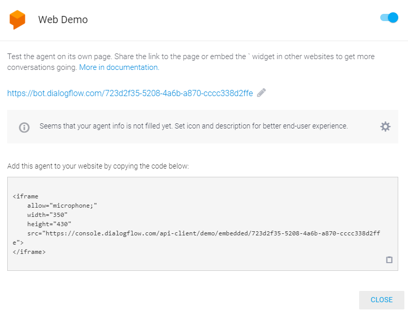Open agent settings via gear icon
Viewport: 408px width, 313px height.
point(385,126)
